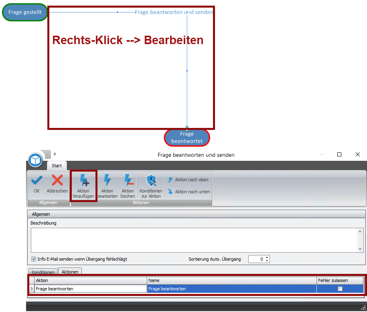The image size is (367, 312).
Task: Sort by the Fehler zulassen column header
Action: 340,280
